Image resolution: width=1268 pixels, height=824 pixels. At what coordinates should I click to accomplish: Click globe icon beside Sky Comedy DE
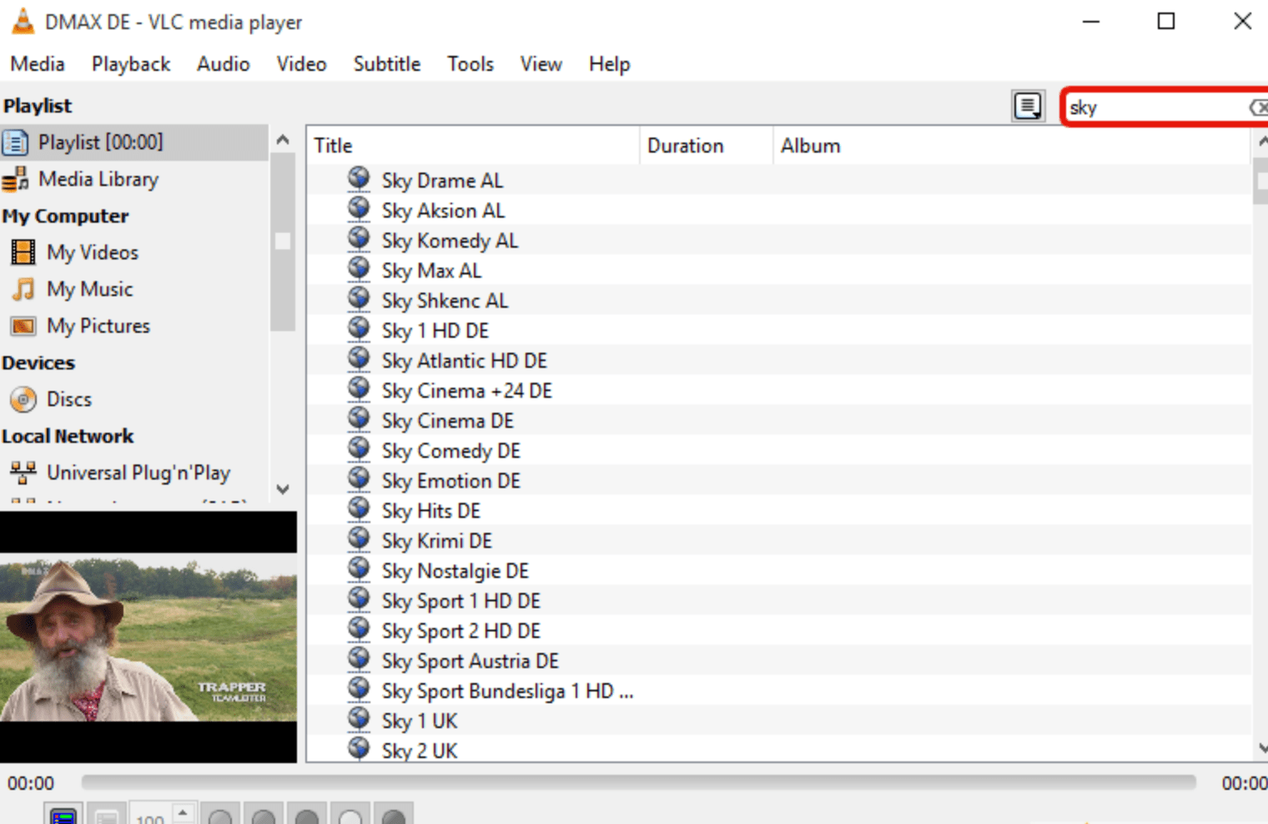(x=359, y=449)
